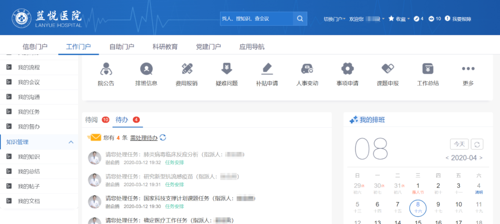Open the 疑难问题 shortcut icon
Screen dimensions: 500x224
[x=227, y=69]
